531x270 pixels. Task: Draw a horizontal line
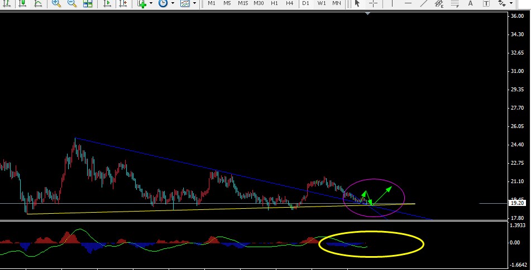[x=408, y=3]
